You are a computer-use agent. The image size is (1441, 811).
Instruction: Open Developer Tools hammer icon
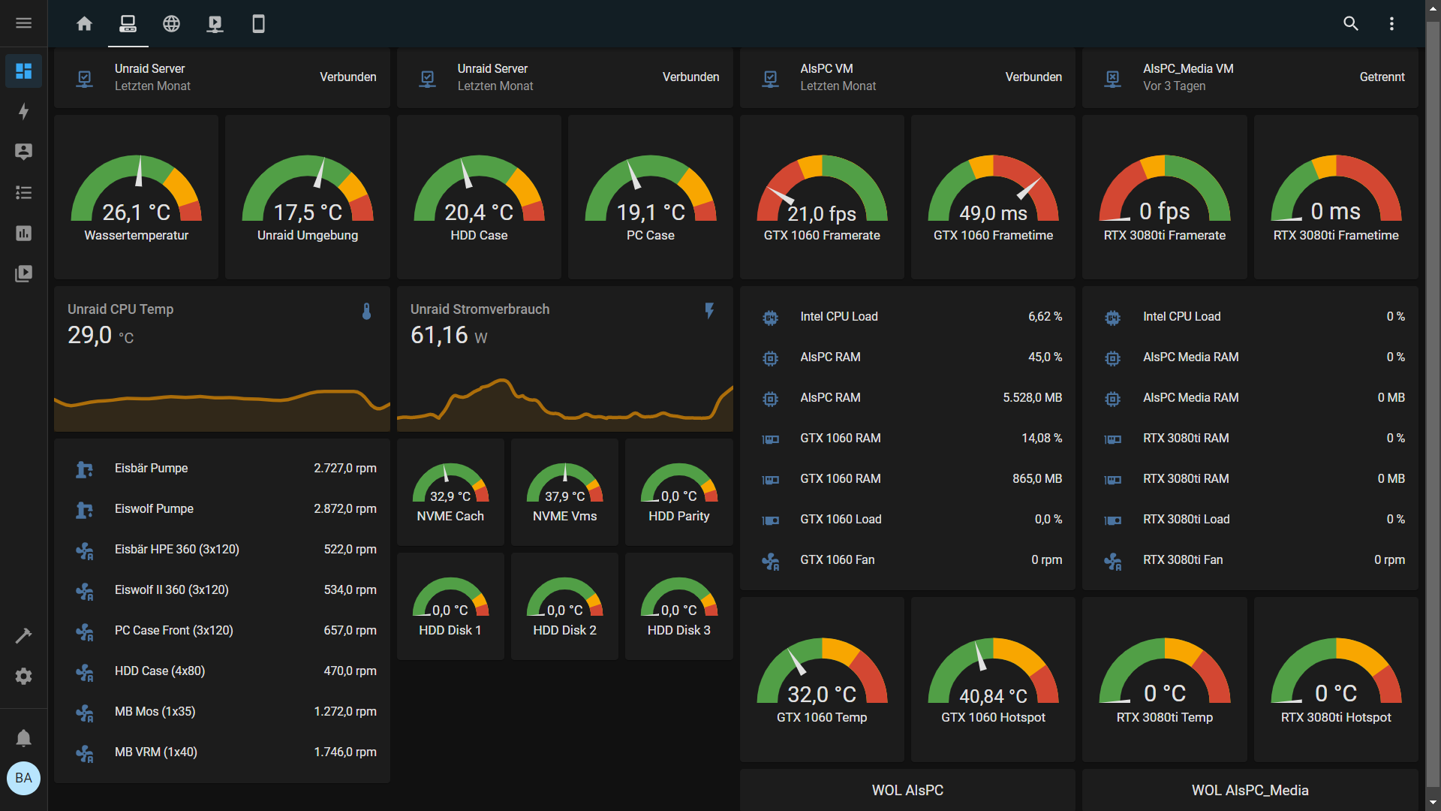(x=23, y=636)
